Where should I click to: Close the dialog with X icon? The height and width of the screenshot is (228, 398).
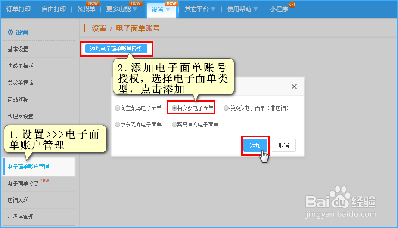pyautogui.click(x=294, y=86)
